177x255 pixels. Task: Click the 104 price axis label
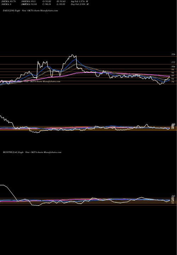pyautogui.click(x=173, y=67)
